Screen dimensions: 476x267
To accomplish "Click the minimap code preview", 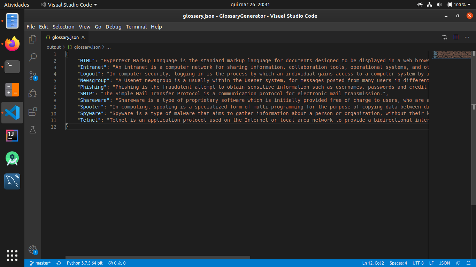I will (x=452, y=55).
